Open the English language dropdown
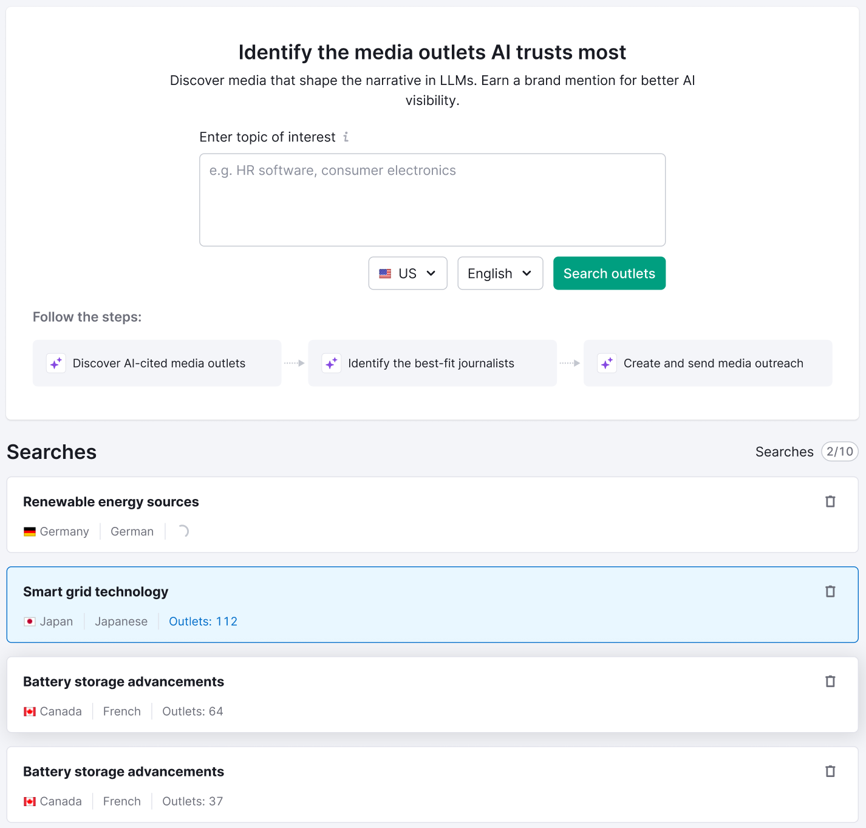 (500, 273)
